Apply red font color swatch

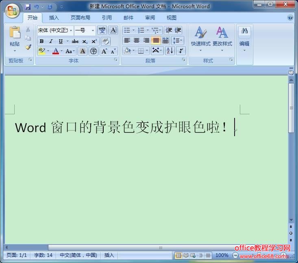[56, 51]
